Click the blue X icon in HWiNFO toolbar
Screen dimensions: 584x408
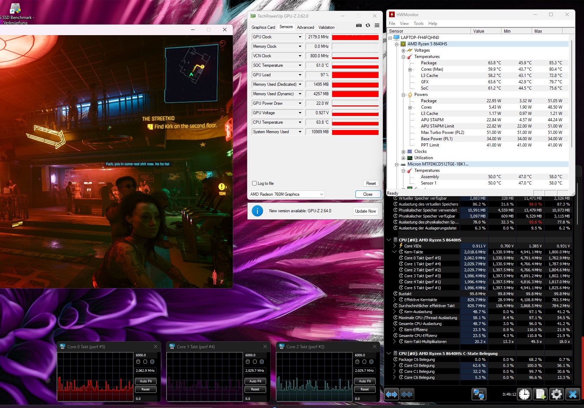pos(573,394)
